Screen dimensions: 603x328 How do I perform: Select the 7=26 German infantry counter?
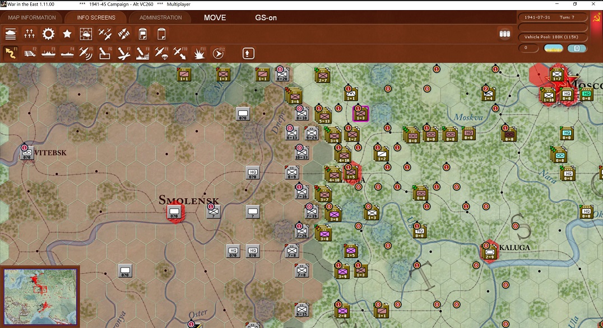click(301, 232)
